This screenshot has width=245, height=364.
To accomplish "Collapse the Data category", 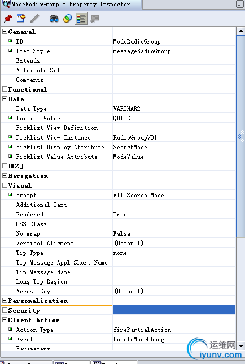I will point(5,99).
